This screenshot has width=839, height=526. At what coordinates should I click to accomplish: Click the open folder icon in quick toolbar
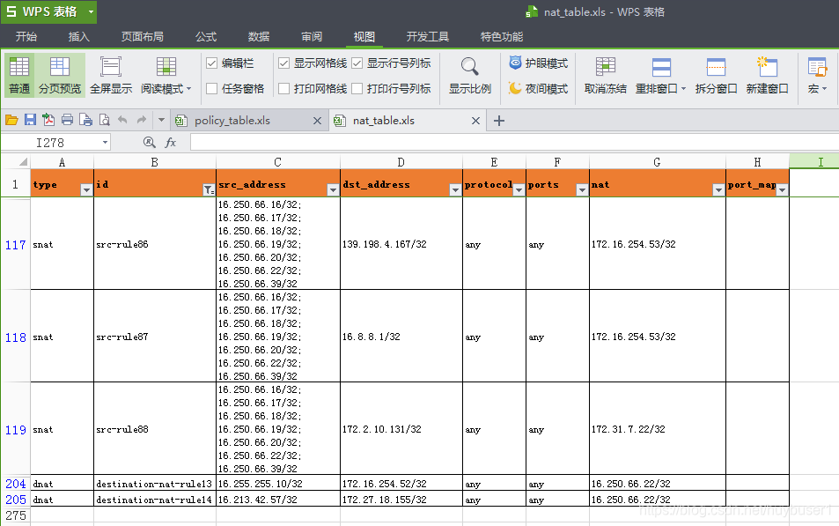(11, 120)
